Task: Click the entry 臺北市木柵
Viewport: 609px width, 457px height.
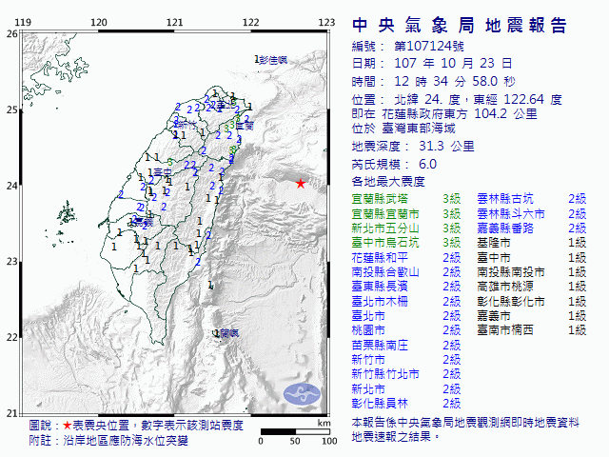Action: click(380, 302)
